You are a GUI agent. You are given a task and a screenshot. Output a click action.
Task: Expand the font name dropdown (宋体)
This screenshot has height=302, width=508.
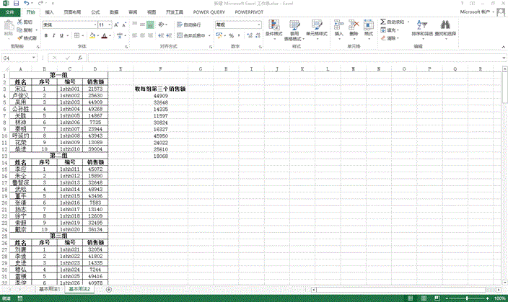[x=94, y=25]
